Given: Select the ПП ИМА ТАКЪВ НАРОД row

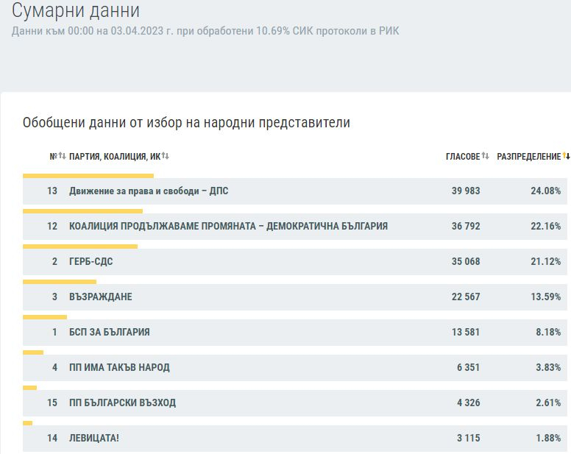Looking at the screenshot, I should tap(294, 368).
